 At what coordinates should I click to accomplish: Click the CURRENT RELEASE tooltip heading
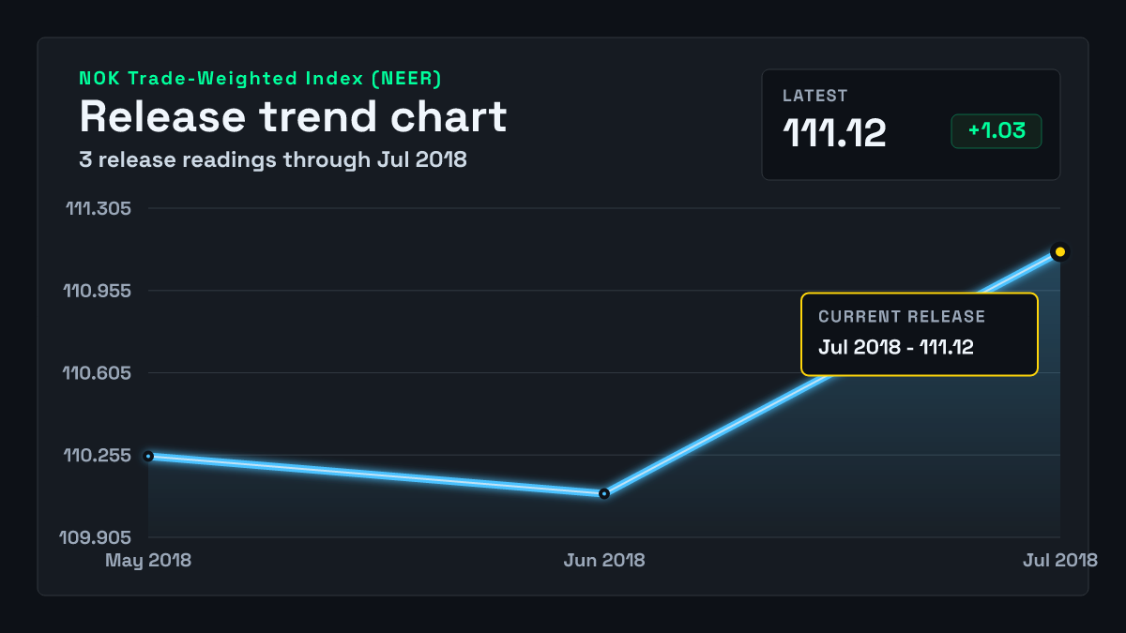pyautogui.click(x=902, y=317)
